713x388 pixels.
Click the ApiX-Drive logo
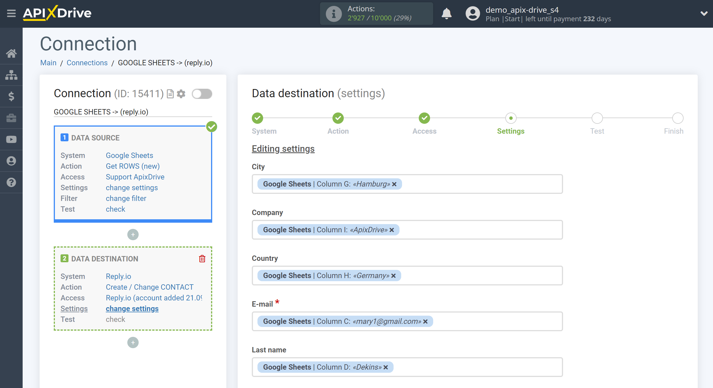click(57, 13)
